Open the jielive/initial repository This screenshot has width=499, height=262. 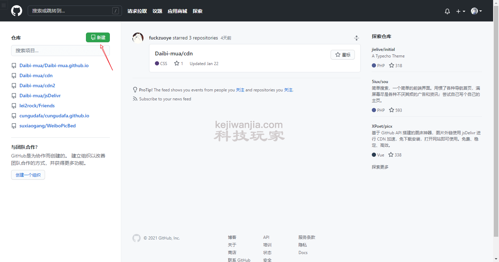383,49
